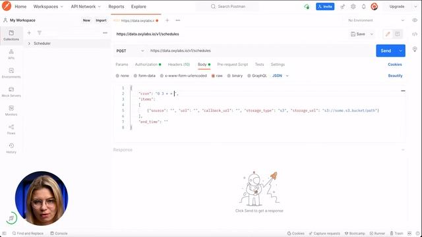This screenshot has width=422, height=237.
Task: Click the New button
Action: point(86,20)
